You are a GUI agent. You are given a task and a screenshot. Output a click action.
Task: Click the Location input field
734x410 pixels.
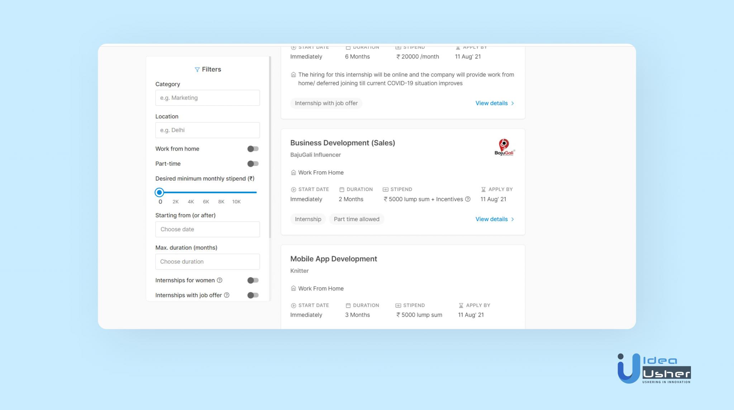207,130
